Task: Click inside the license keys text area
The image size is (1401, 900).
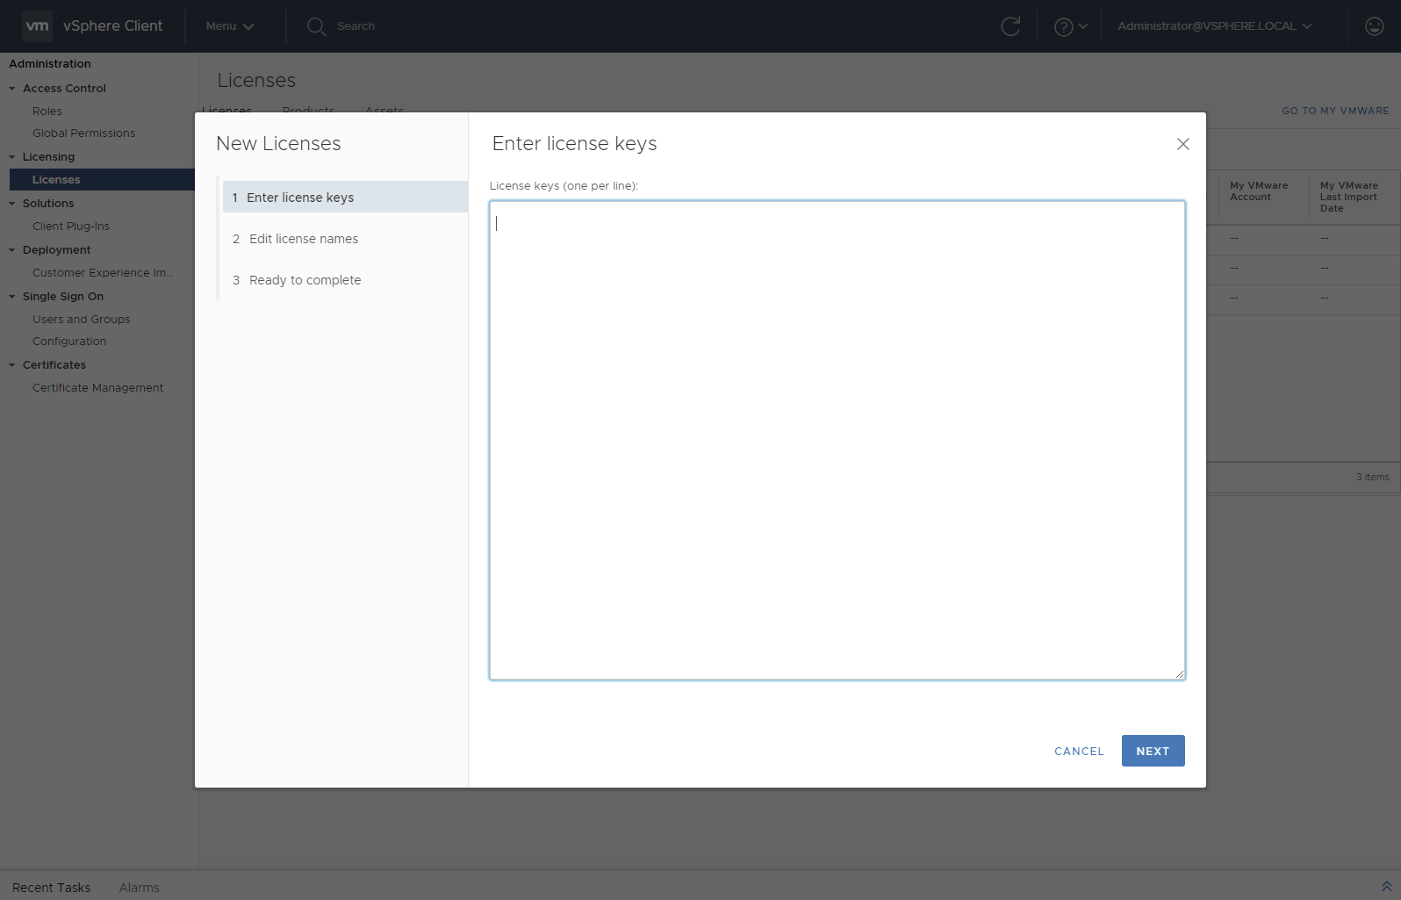Action: (x=837, y=439)
